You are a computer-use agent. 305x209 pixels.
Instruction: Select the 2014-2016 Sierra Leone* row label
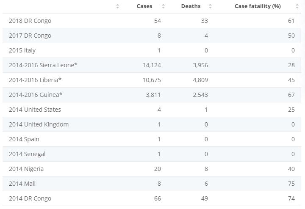pos(43,65)
